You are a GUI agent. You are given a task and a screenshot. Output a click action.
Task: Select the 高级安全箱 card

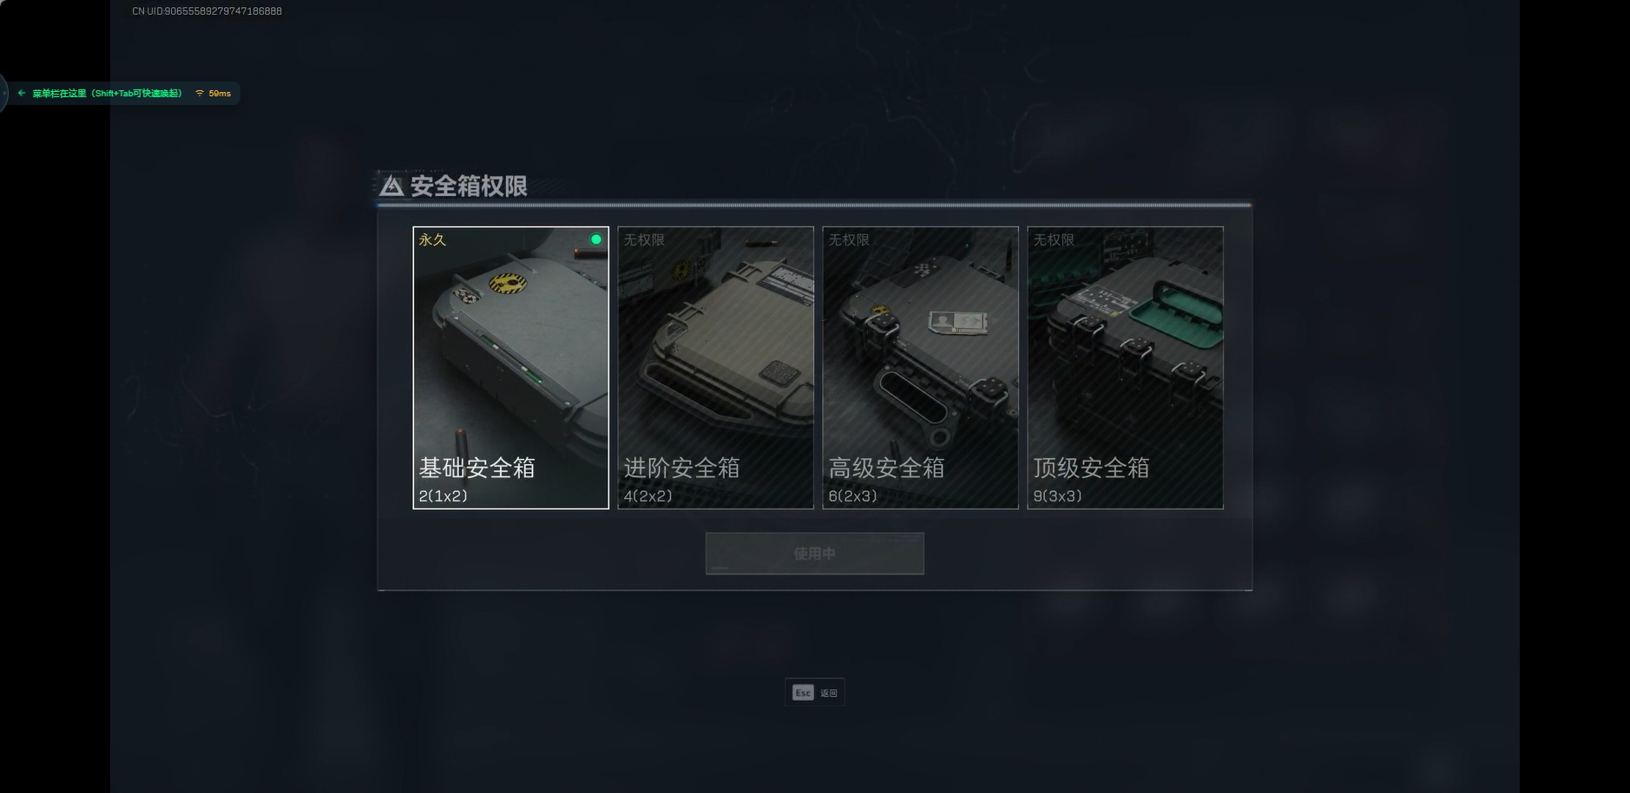click(921, 368)
